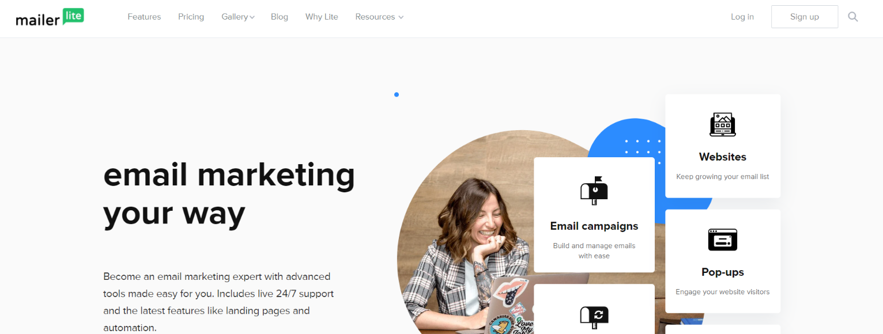Click the Websites laptop icon
Screen dimensions: 883x334
[x=723, y=124]
